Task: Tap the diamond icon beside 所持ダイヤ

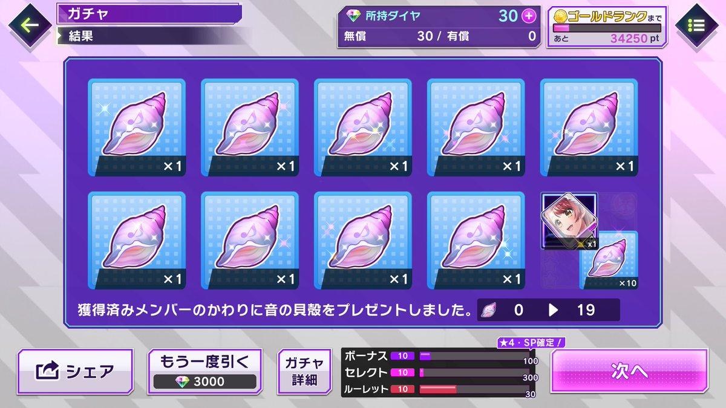Action: [353, 16]
